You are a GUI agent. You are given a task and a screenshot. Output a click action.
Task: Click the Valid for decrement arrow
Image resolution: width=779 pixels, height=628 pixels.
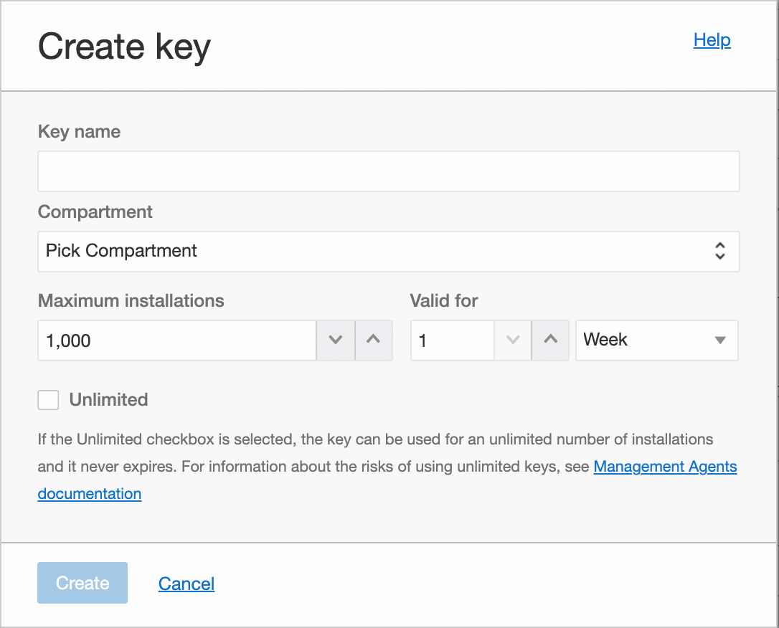tap(512, 341)
